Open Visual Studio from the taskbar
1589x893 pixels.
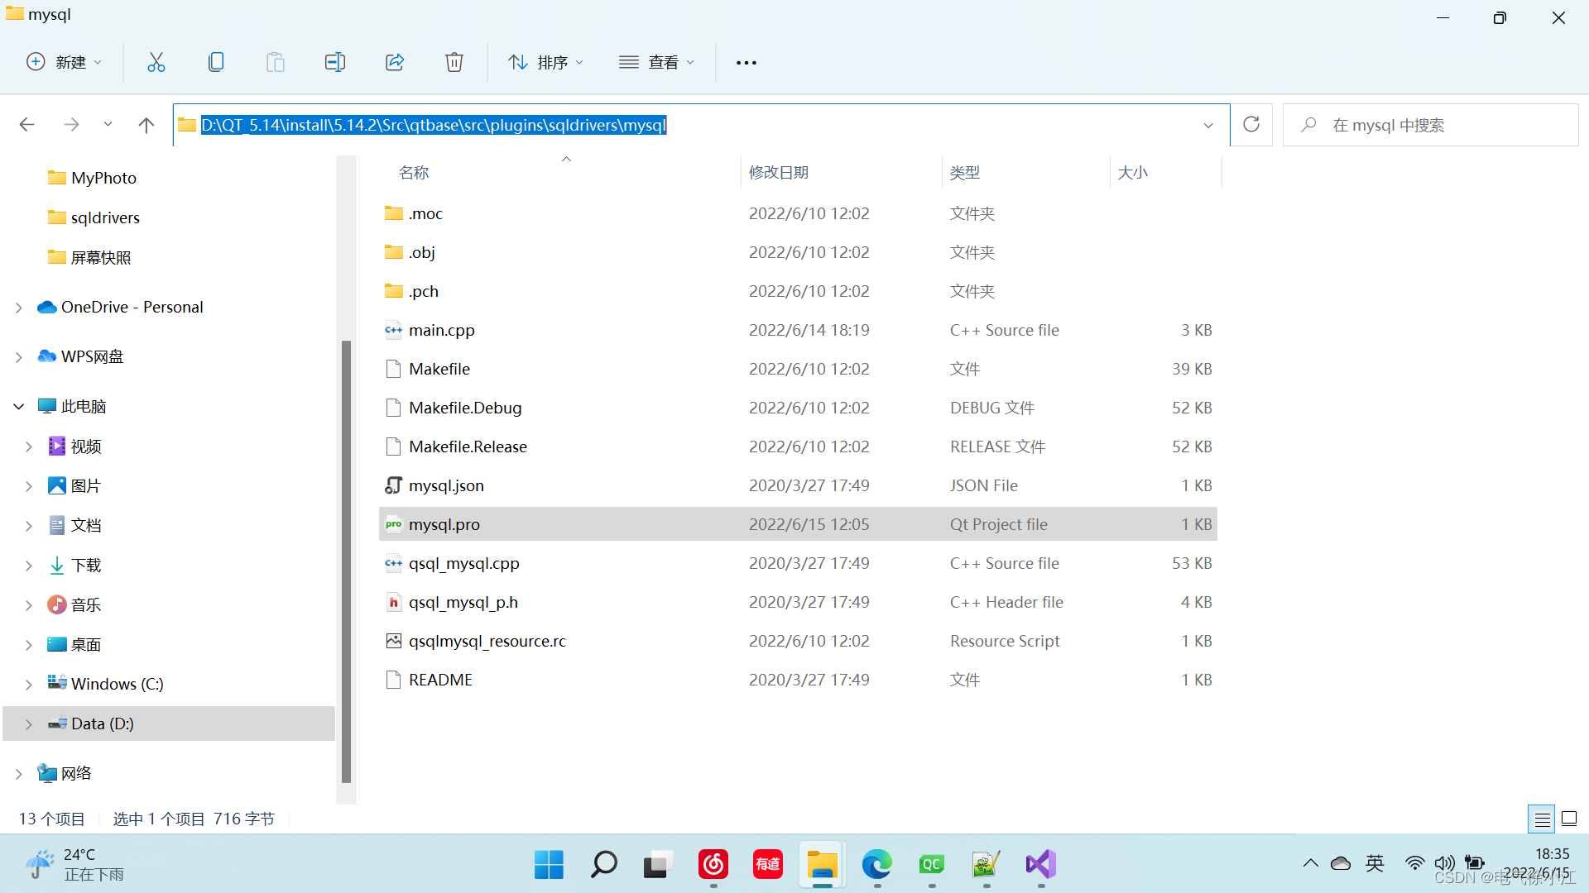(x=1040, y=865)
